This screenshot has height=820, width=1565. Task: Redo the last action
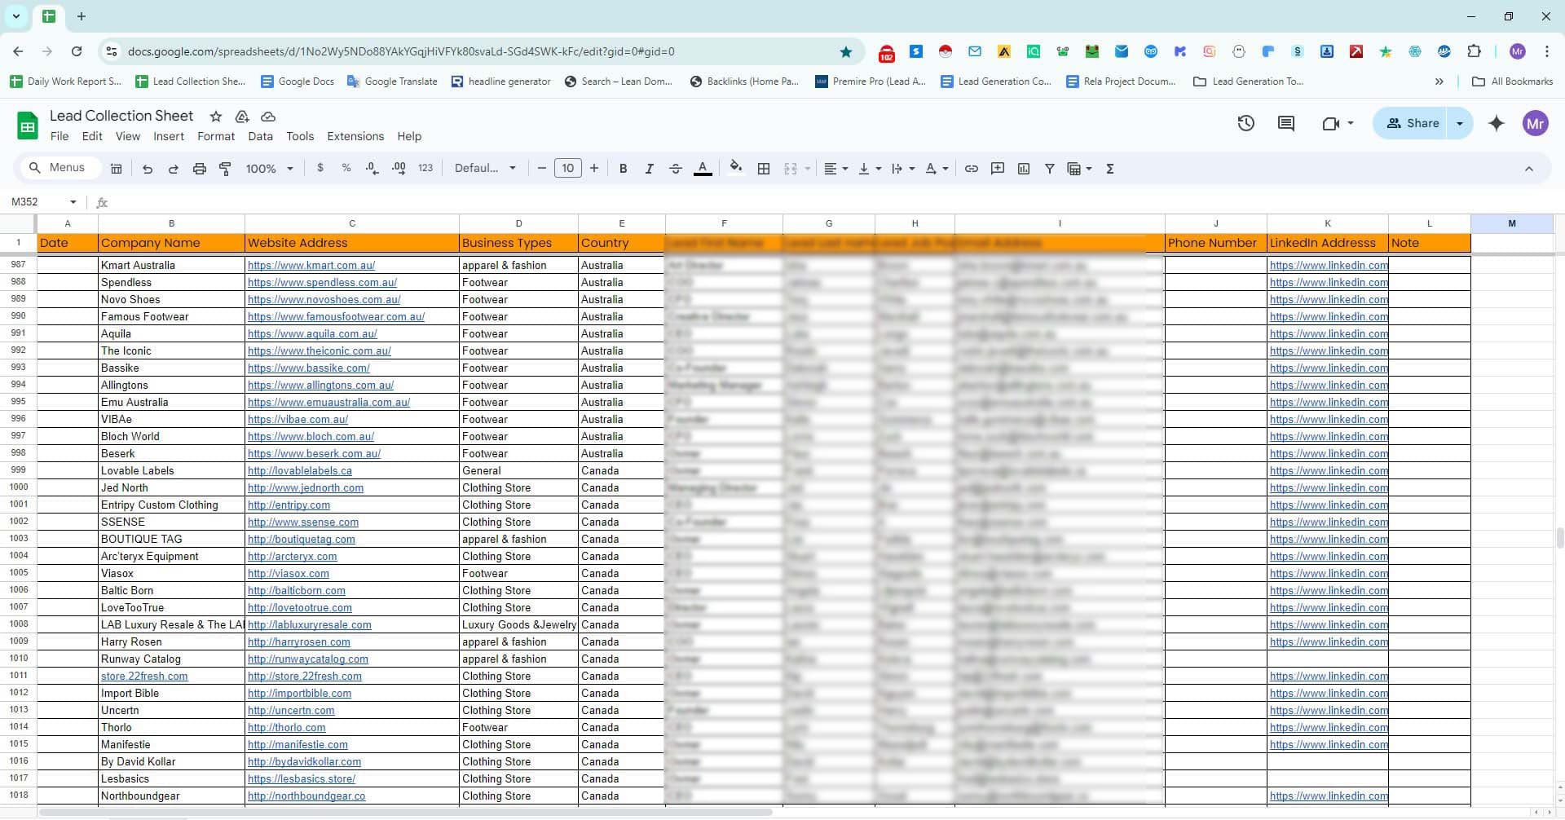pos(174,169)
